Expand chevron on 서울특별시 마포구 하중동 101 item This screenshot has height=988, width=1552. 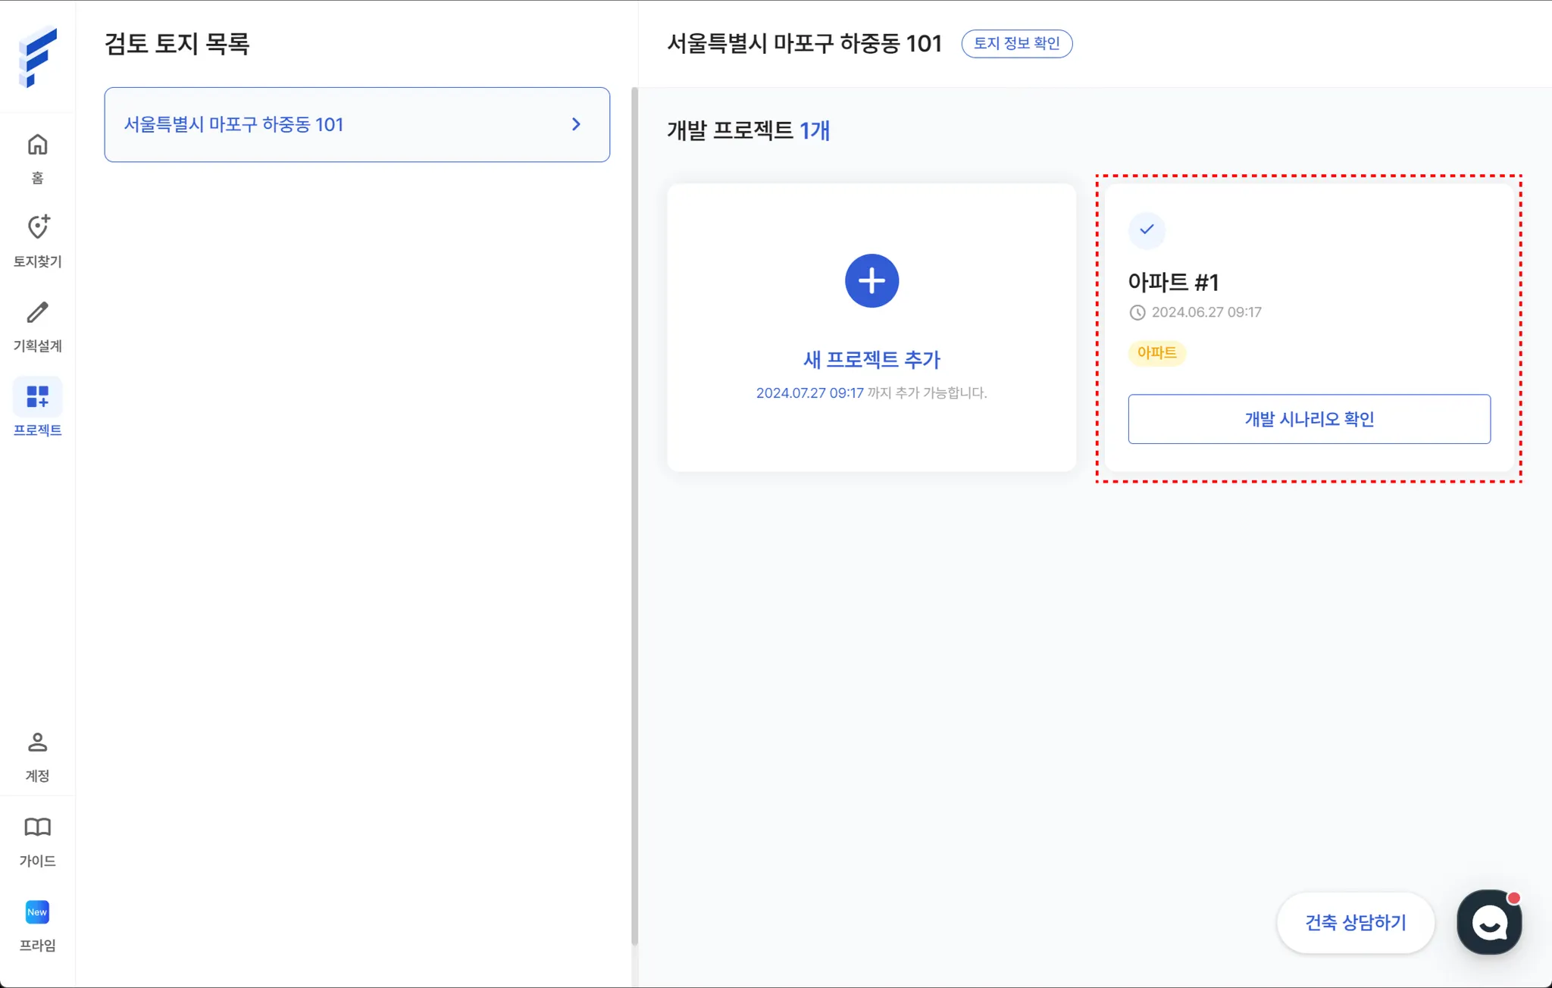click(x=576, y=124)
